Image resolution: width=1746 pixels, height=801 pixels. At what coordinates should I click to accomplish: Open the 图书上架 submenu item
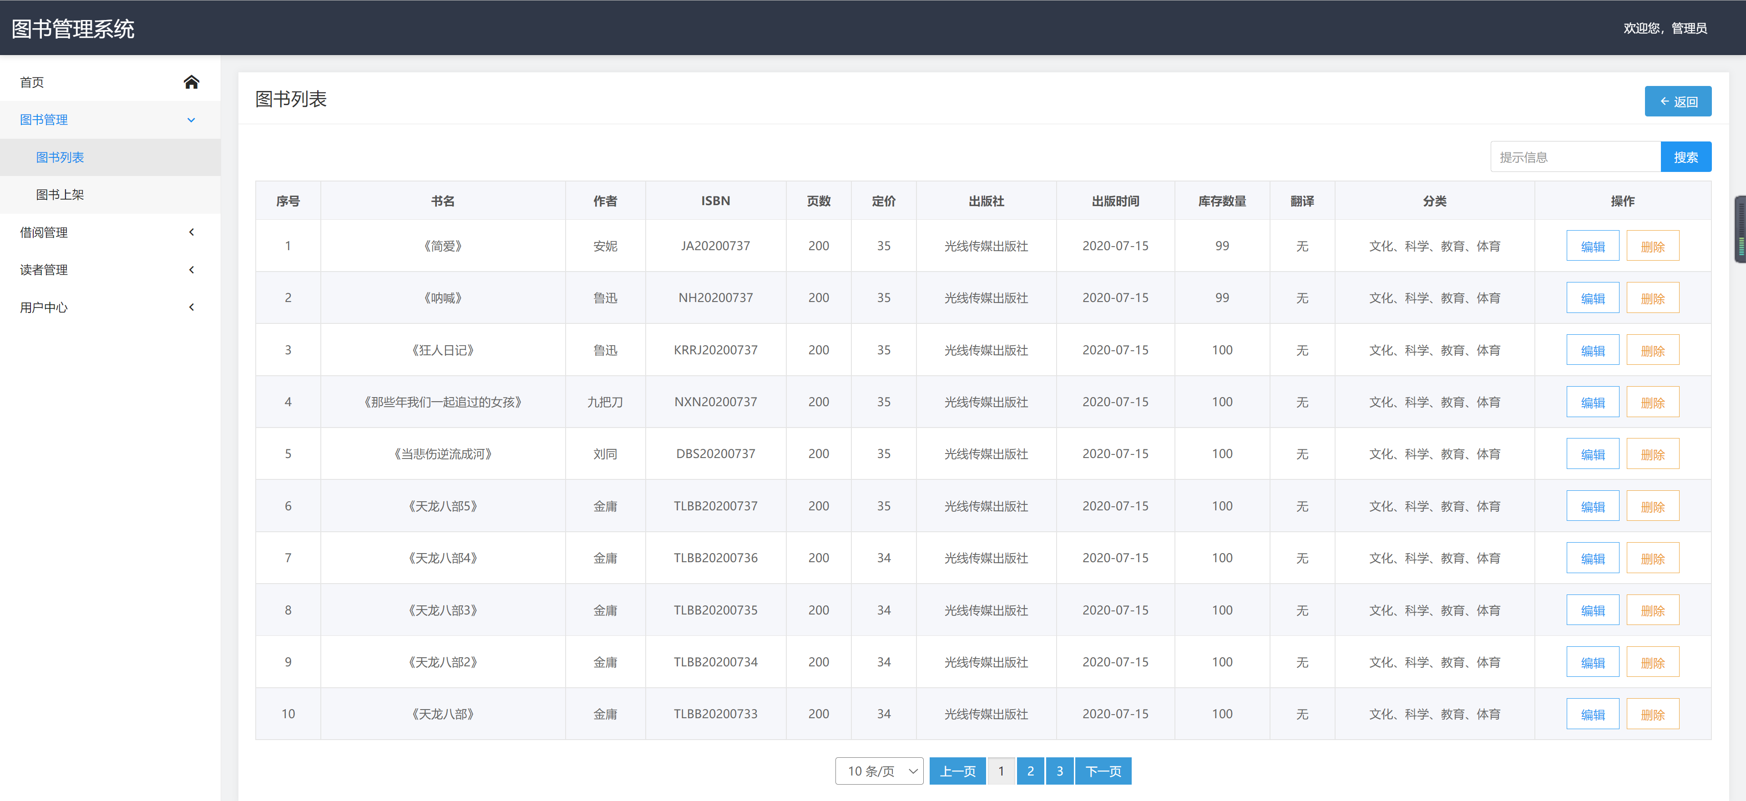(x=111, y=195)
